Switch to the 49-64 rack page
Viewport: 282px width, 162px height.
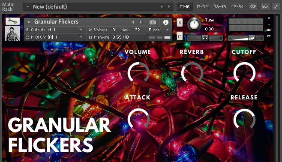(x=237, y=7)
